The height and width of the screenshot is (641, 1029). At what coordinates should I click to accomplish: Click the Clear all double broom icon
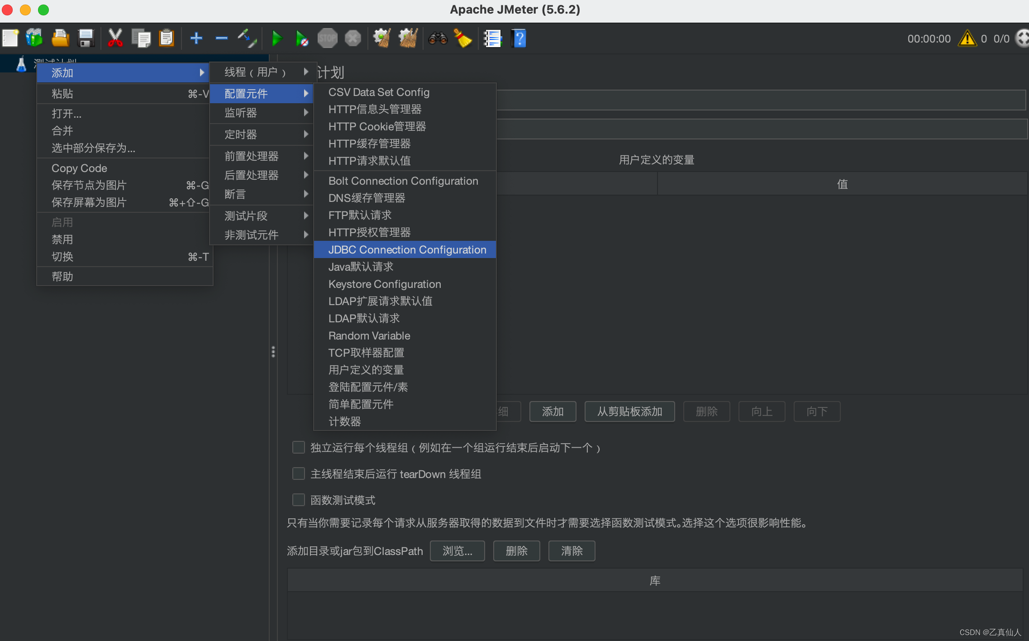408,38
